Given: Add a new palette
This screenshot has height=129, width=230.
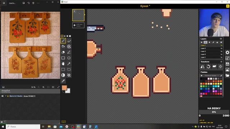Looking at the screenshot, I should pos(202,76).
